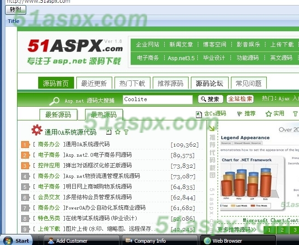The width and height of the screenshot is (299, 245).
Task: Open the 博客空间 category link
Action: 214,45
